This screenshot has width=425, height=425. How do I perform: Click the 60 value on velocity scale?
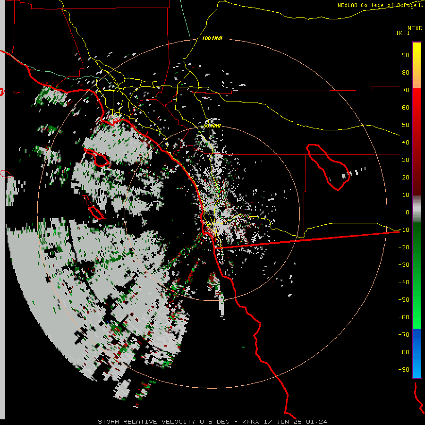tap(406, 107)
